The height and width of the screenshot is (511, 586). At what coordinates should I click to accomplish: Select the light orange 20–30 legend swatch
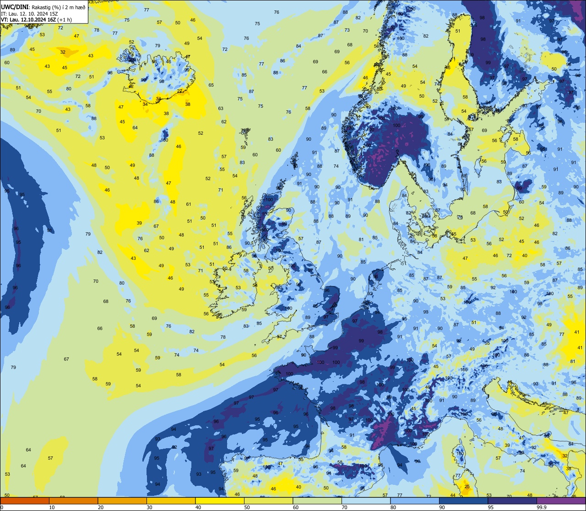[x=122, y=500]
